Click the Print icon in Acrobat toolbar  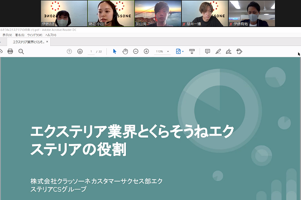coord(10,51)
